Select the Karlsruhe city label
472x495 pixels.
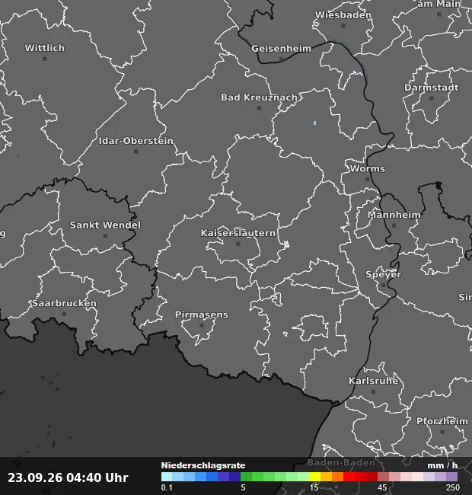373,381
